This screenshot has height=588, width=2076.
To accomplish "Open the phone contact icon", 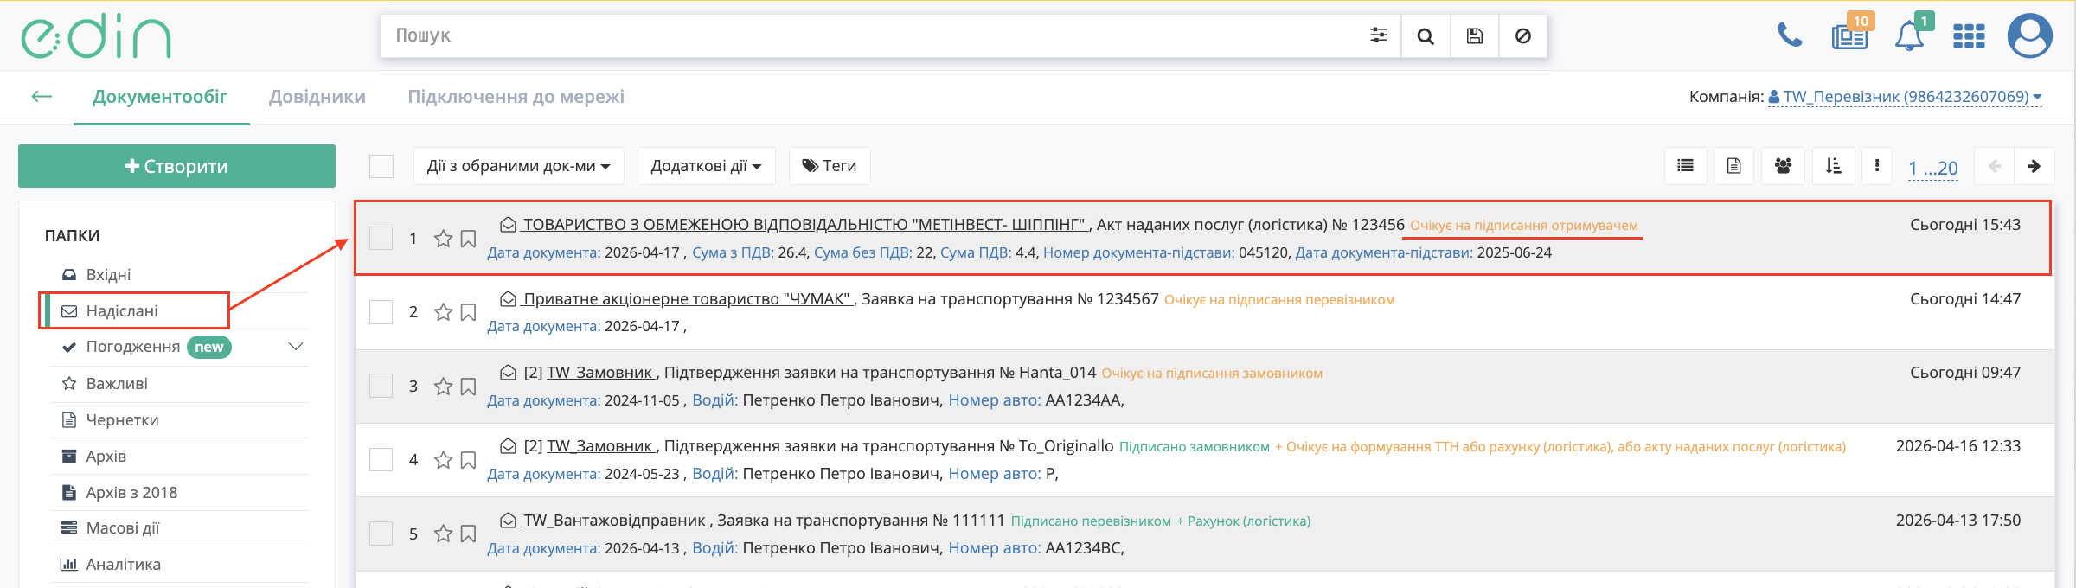I will point(1789,35).
